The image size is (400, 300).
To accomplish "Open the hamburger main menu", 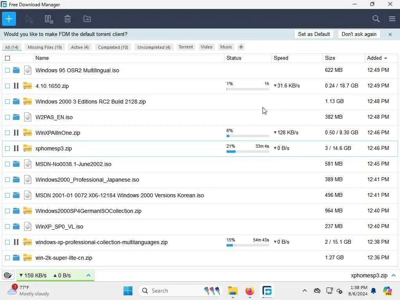I will (392, 19).
